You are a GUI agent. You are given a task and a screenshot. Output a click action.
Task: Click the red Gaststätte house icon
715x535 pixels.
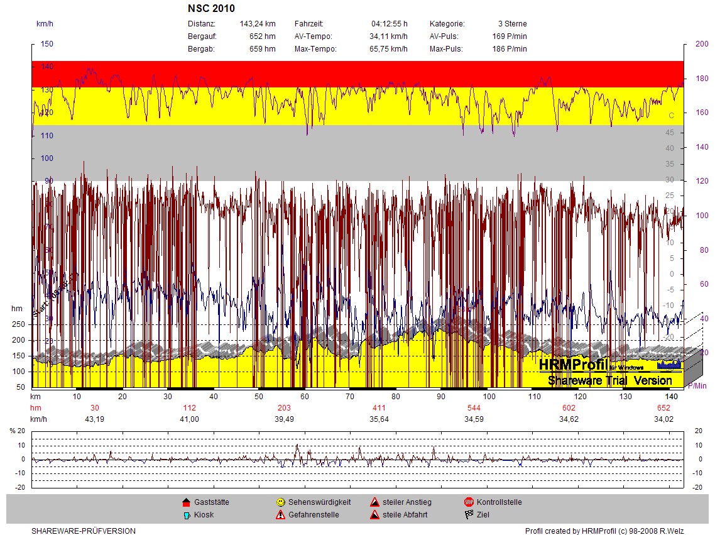tap(186, 502)
